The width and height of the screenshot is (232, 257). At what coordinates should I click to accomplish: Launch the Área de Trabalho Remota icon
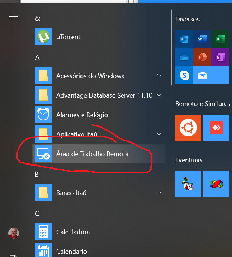(x=43, y=154)
